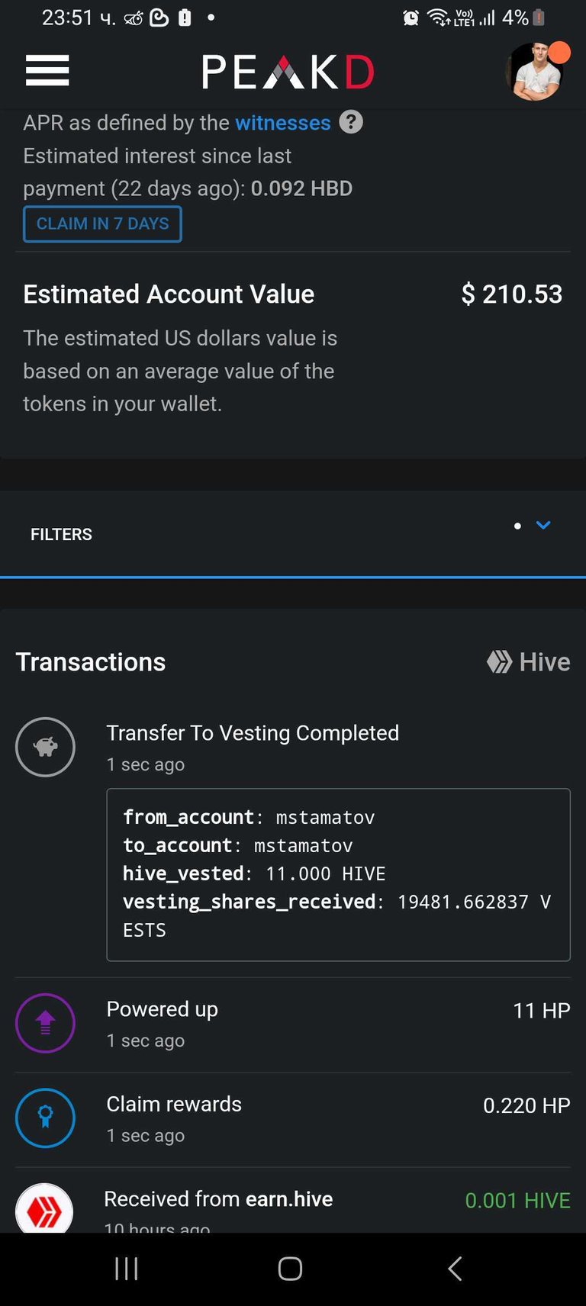
Task: Click the Estimated Account Value amount
Action: pyautogui.click(x=512, y=294)
